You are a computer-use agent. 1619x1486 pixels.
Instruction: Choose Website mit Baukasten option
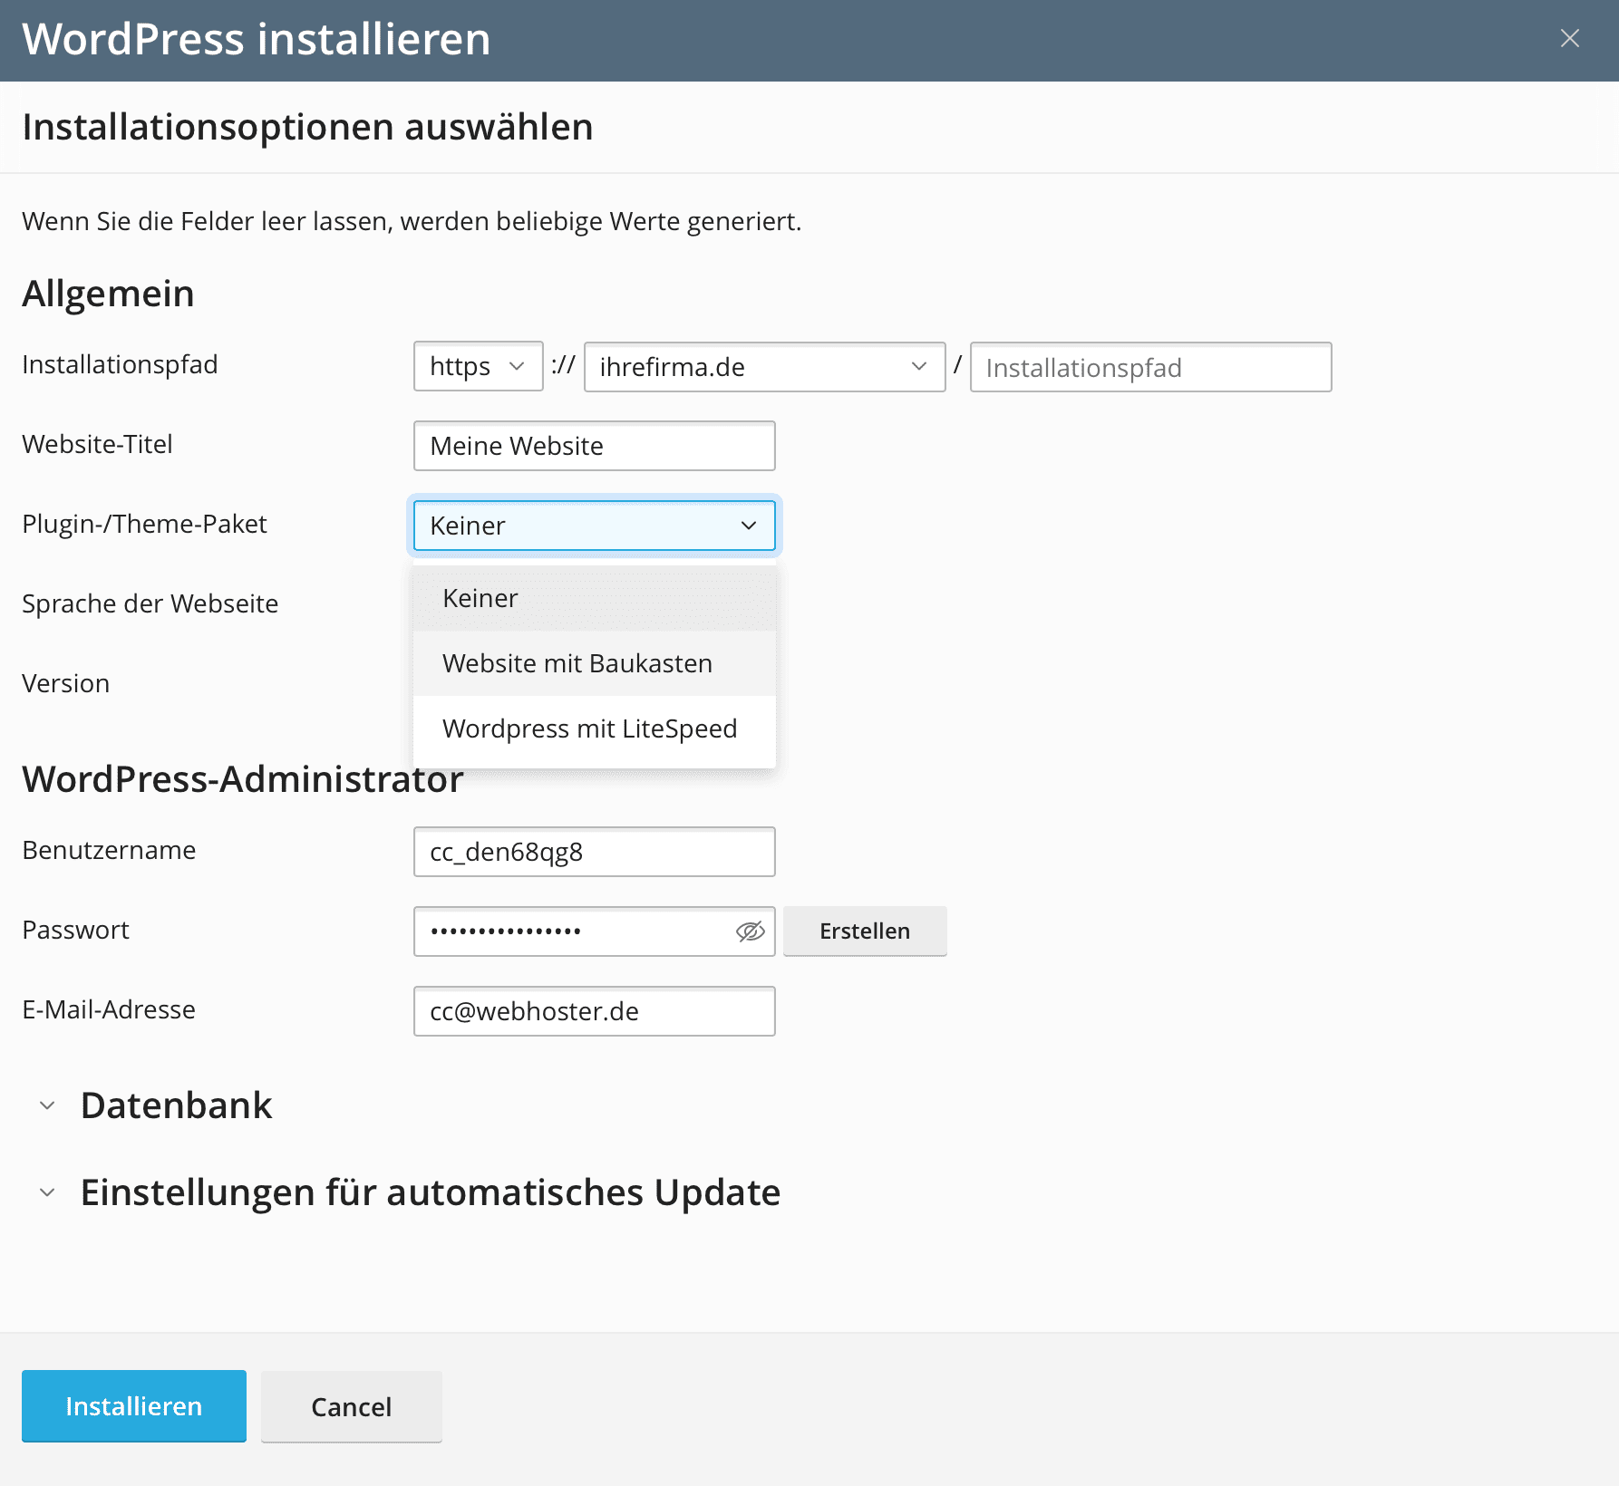[x=577, y=663]
